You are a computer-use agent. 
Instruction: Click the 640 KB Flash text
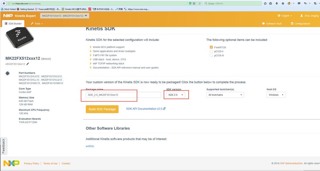click(x=26, y=101)
